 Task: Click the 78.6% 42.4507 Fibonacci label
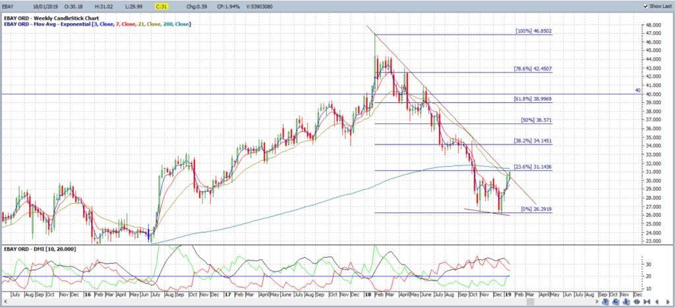(x=533, y=69)
